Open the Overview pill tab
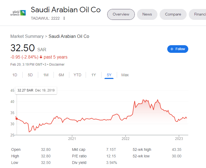The height and width of the screenshot is (168, 206). (x=121, y=14)
